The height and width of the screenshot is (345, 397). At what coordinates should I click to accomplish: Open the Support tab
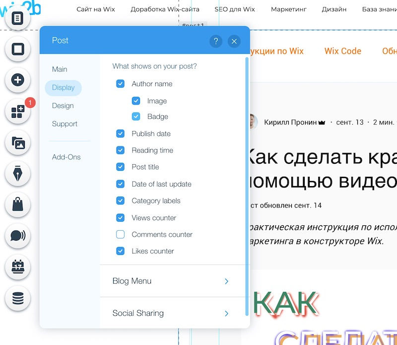click(x=65, y=124)
